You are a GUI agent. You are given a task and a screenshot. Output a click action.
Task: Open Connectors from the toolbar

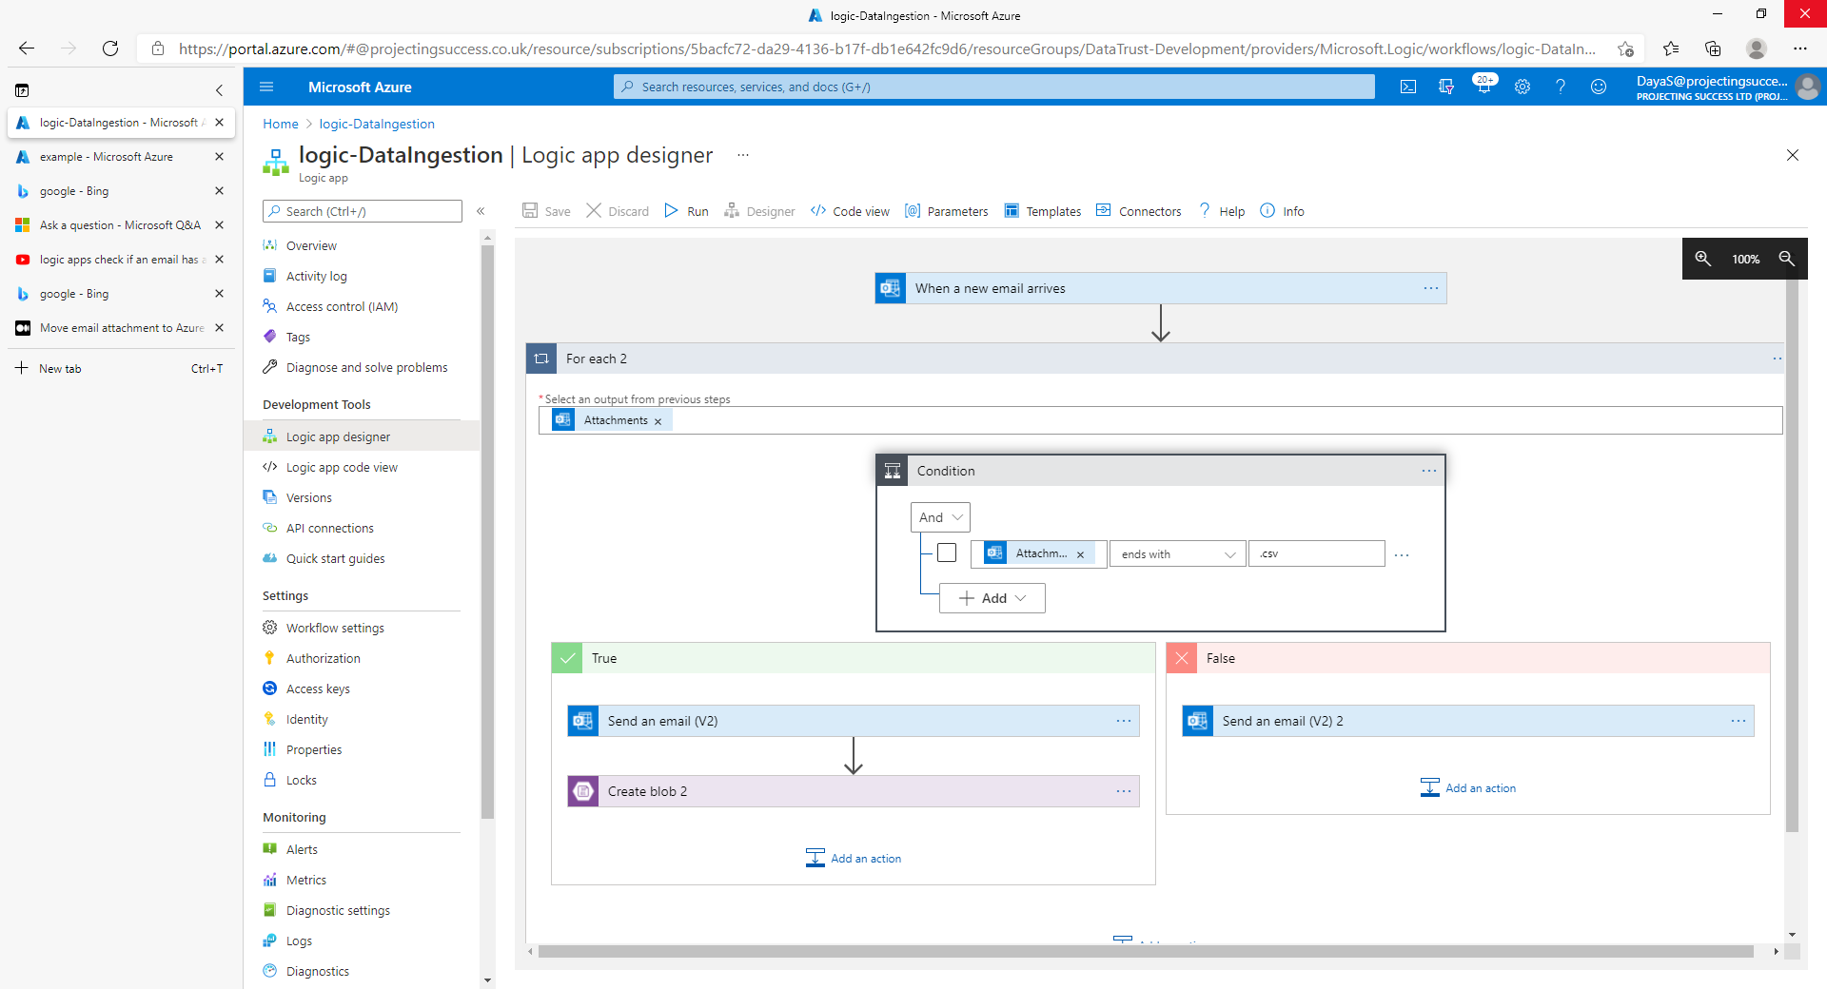1139,211
